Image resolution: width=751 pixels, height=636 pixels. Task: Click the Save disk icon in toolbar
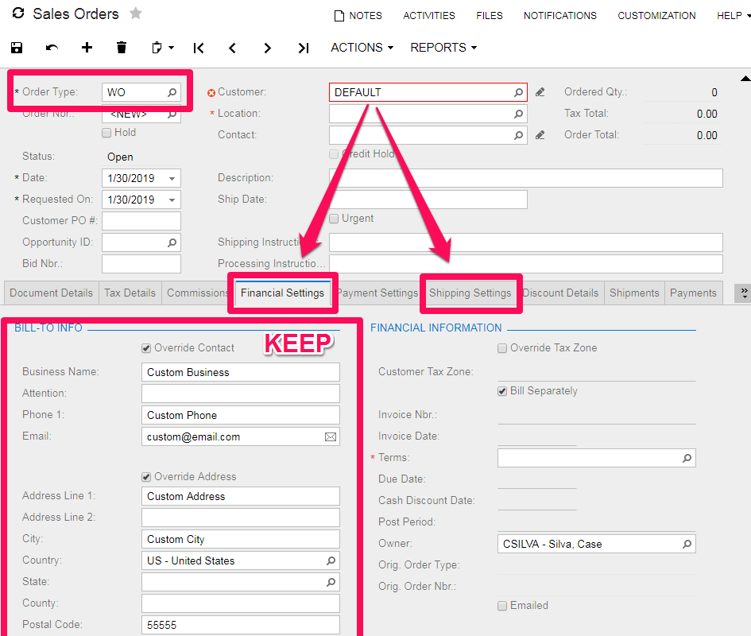pos(17,48)
